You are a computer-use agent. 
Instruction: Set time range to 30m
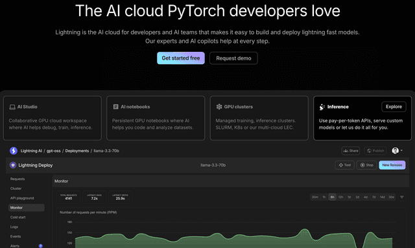[315, 197]
